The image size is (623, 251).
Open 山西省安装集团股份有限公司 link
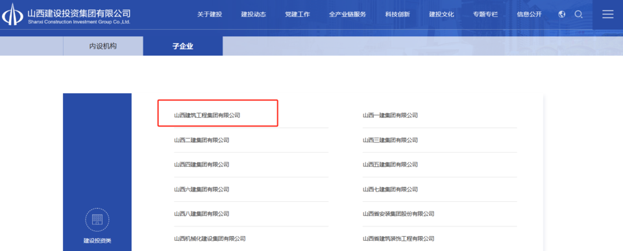point(398,213)
